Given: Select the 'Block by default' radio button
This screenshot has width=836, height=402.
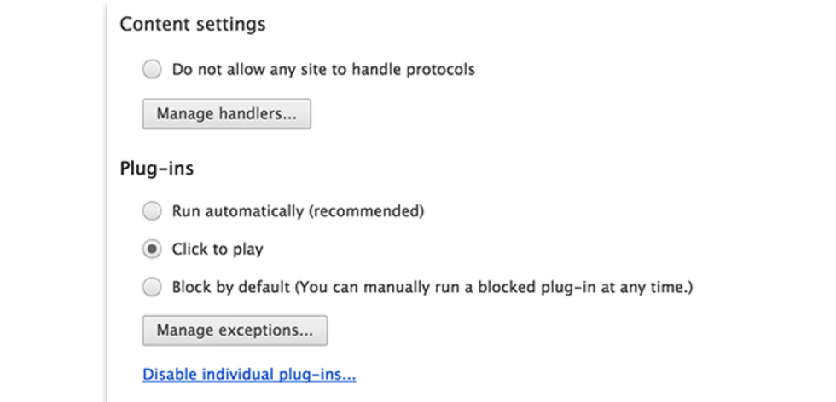Looking at the screenshot, I should coord(152,288).
